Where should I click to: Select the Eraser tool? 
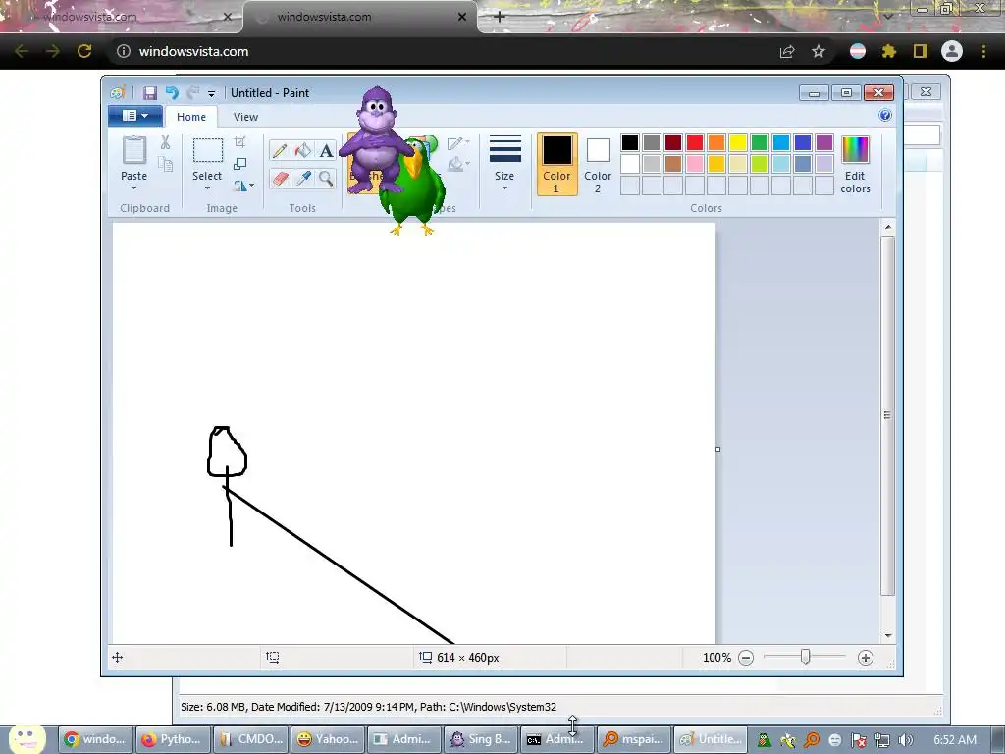(x=280, y=178)
